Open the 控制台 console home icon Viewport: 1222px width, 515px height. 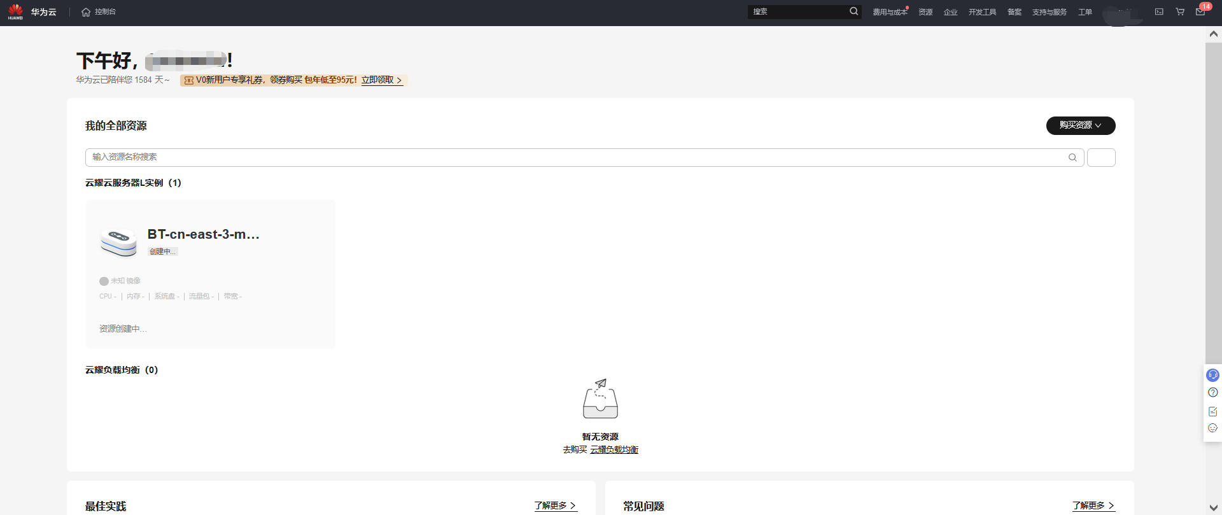[86, 12]
